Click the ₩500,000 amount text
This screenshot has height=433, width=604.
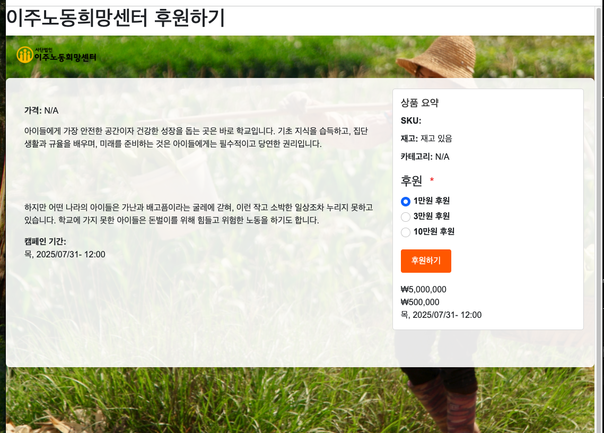pos(420,302)
